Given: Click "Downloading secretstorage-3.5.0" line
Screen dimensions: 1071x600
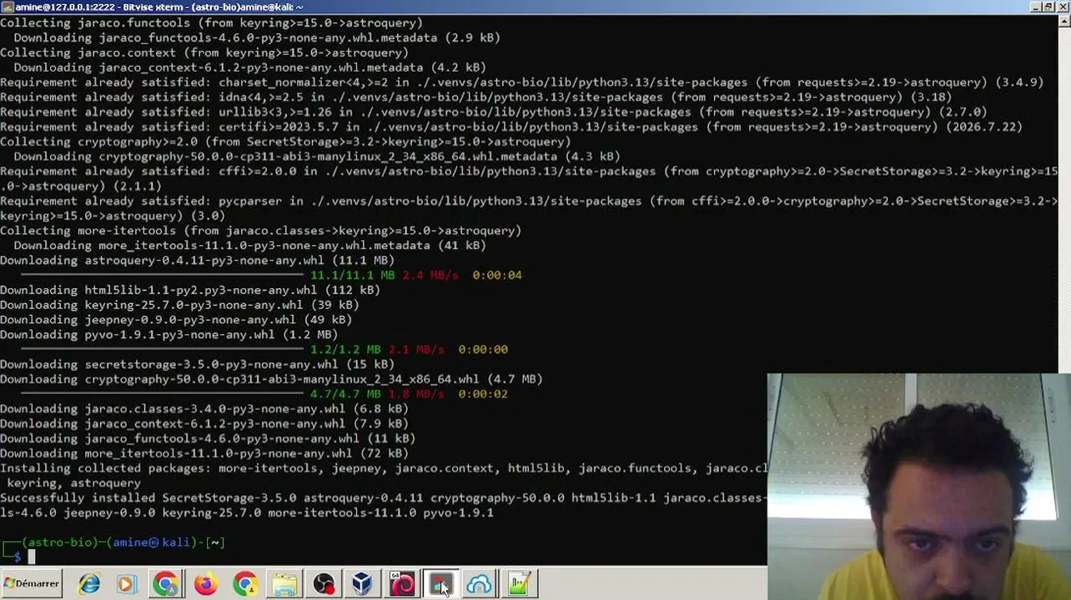Looking at the screenshot, I should (197, 364).
